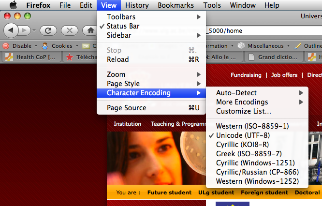The width and height of the screenshot is (322, 206).
Task: Open the Apple menu
Action: point(14,5)
